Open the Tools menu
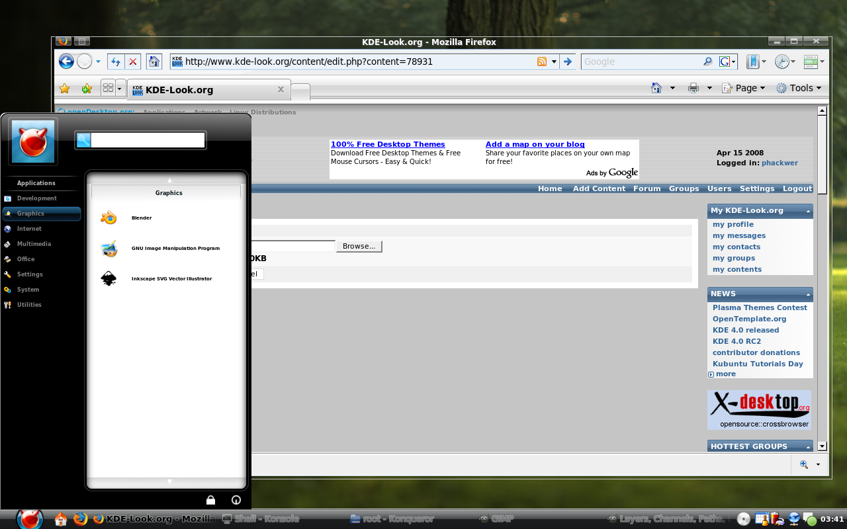 coord(799,88)
